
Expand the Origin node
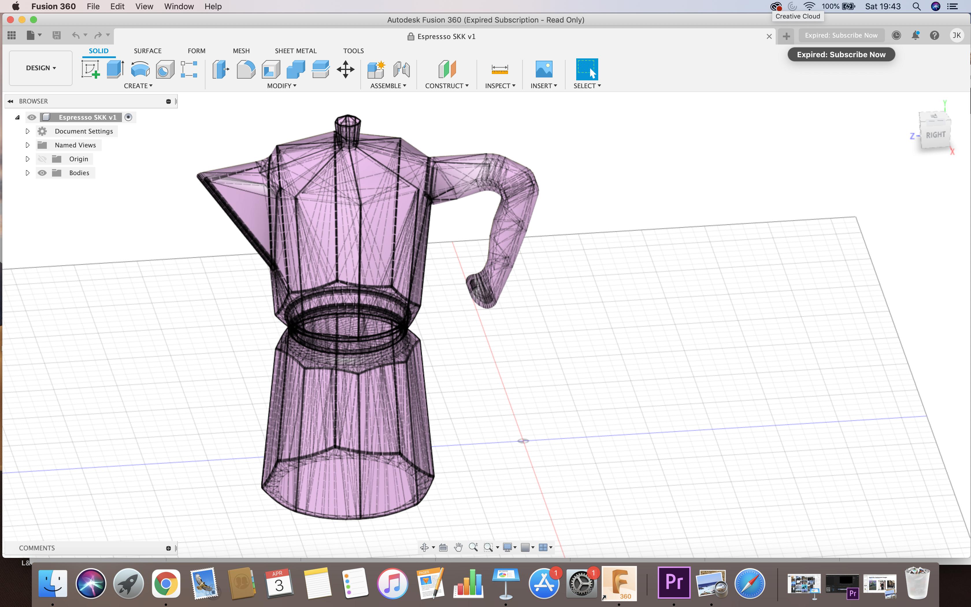pos(28,159)
